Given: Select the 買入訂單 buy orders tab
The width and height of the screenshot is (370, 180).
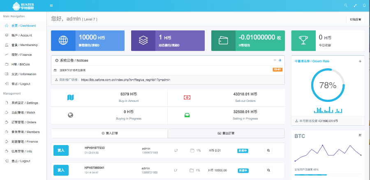Looking at the screenshot, I should [109, 134].
